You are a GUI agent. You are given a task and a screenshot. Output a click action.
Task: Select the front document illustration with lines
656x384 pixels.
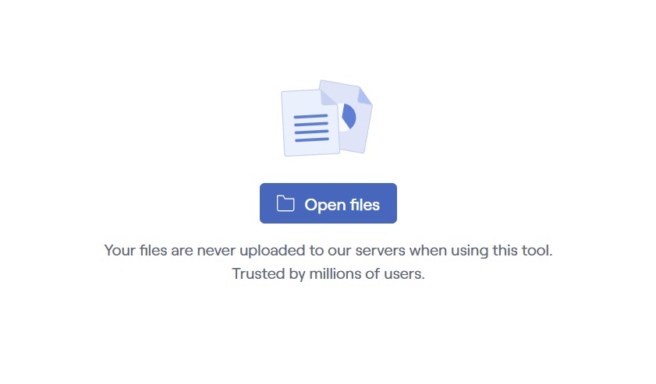tap(310, 123)
